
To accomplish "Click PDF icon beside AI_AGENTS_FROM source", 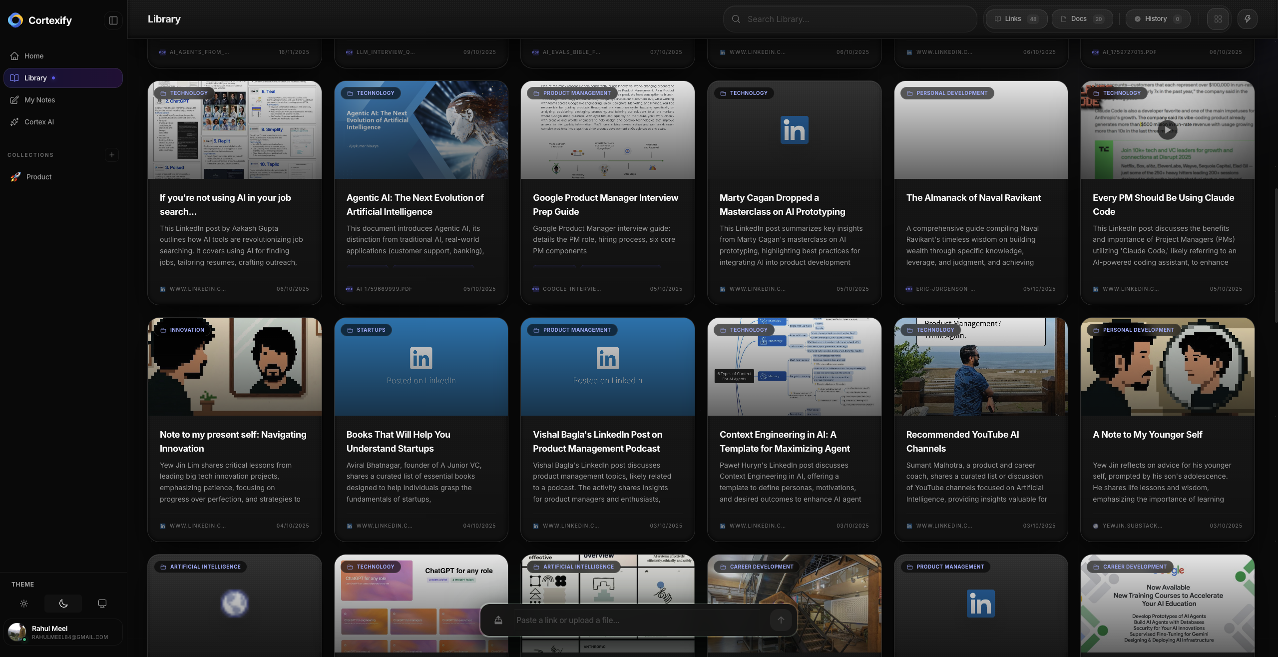I will pos(162,52).
